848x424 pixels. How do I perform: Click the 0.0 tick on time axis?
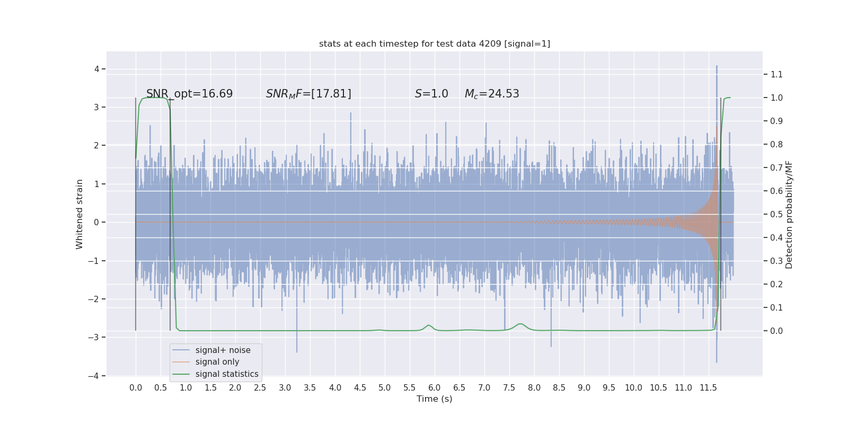pos(136,388)
